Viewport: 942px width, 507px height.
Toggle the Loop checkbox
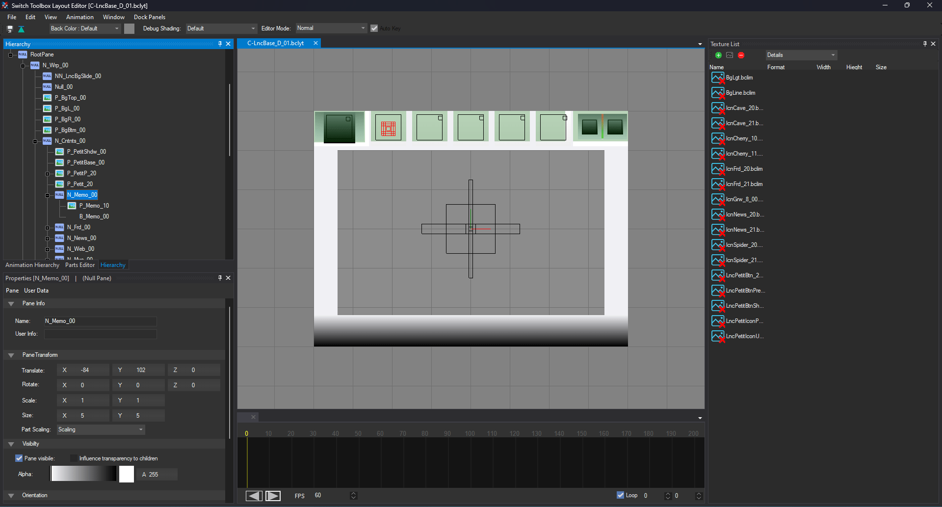tap(620, 495)
